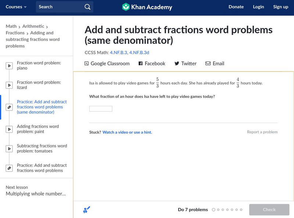Click the Sign up link
The width and height of the screenshot is (294, 218).
pyautogui.click(x=280, y=7)
